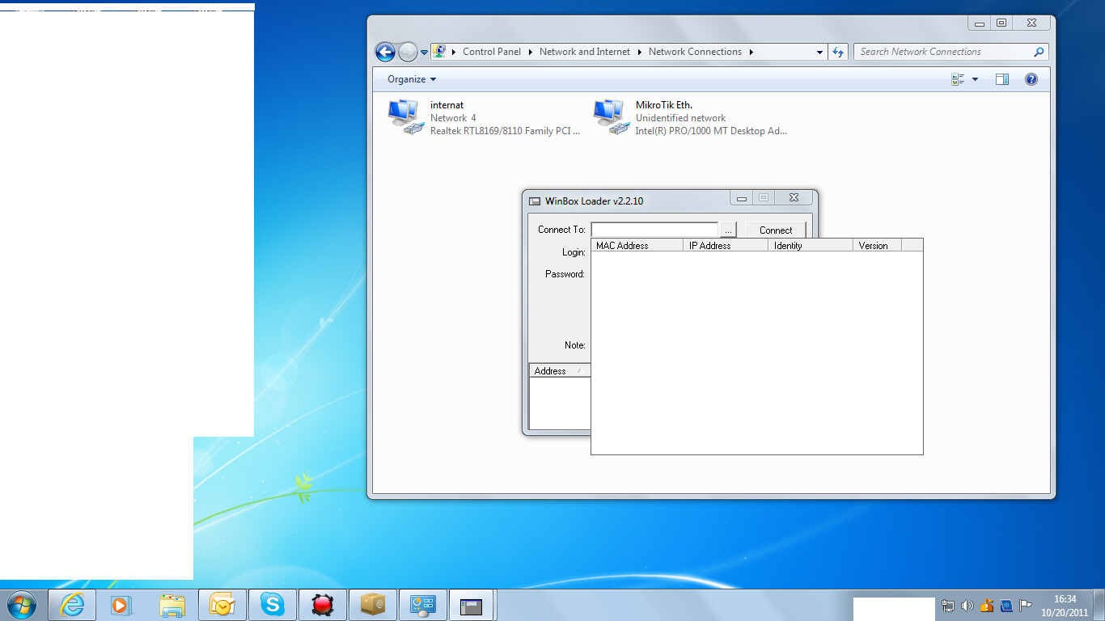Click the Realtek RTL8169/8110 adapter text
The image size is (1105, 621).
505,131
